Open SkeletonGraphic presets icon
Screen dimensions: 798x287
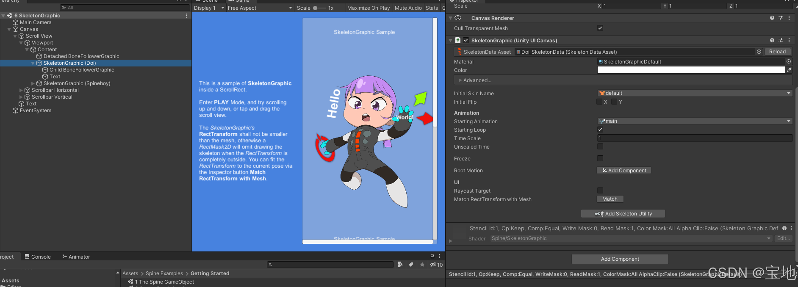[x=781, y=41]
